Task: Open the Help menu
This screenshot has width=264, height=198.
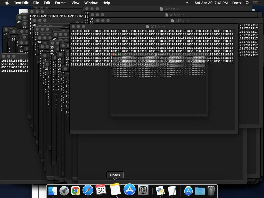Action: [x=106, y=3]
